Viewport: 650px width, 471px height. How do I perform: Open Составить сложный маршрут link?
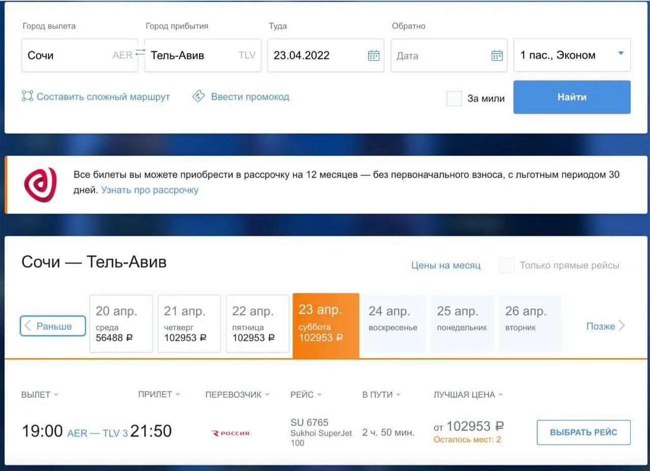coord(103,96)
